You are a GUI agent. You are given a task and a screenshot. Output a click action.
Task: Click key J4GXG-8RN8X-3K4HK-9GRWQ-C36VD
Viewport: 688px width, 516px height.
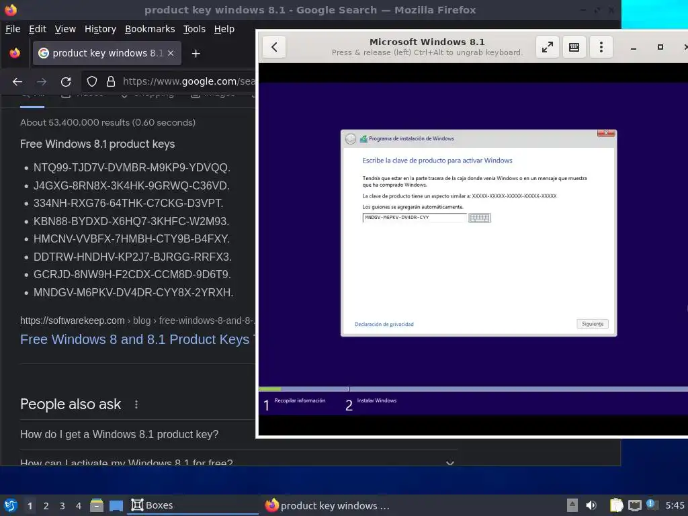(131, 185)
